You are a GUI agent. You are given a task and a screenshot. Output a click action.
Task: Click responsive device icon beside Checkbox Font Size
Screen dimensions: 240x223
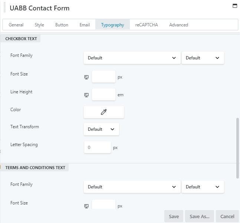86,77
